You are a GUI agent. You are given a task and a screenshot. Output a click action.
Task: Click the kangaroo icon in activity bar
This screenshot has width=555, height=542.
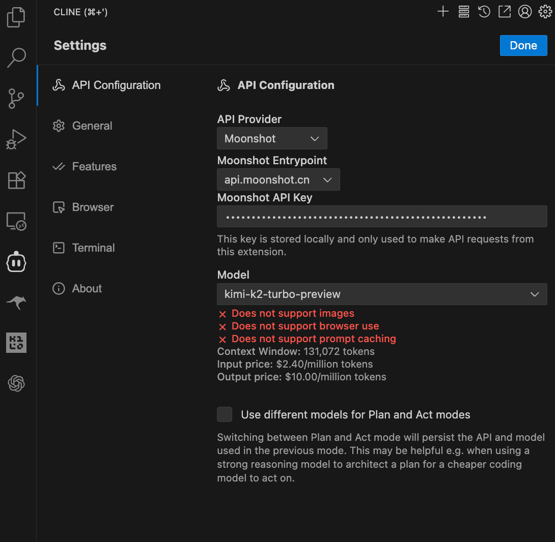(x=16, y=303)
